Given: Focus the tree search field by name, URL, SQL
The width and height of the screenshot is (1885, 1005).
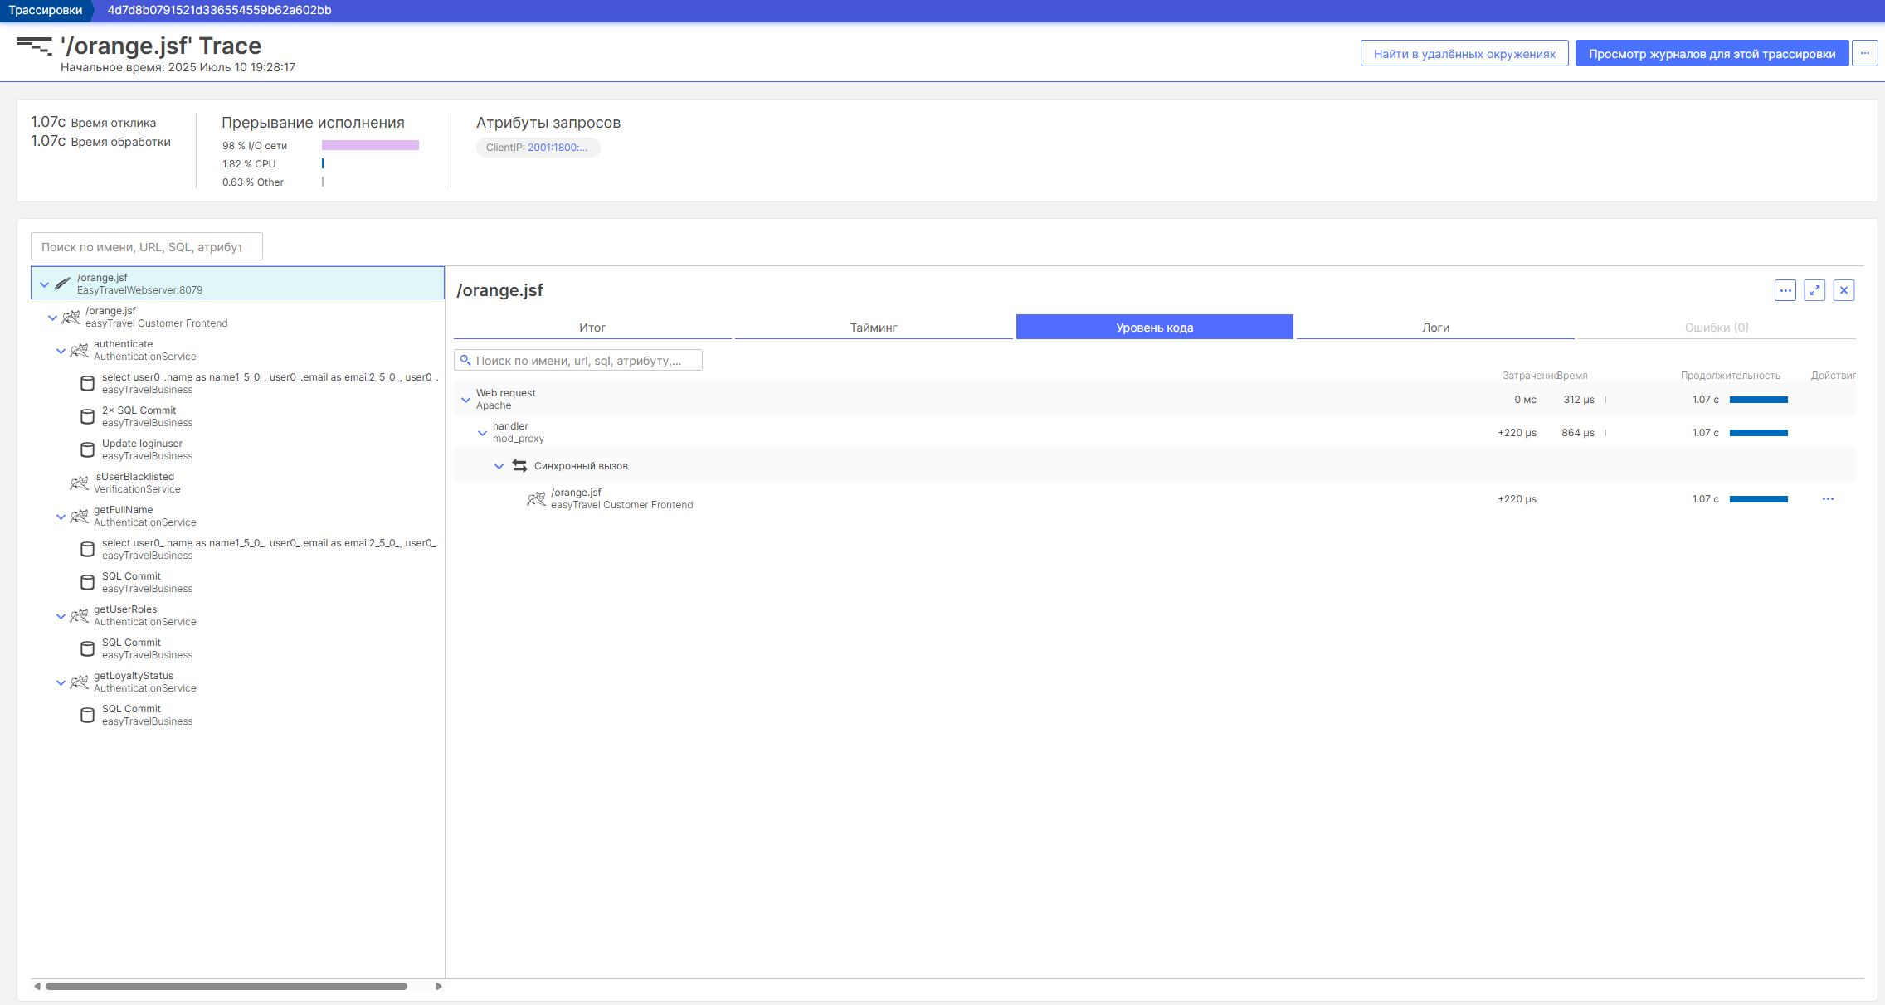Looking at the screenshot, I should tap(147, 247).
